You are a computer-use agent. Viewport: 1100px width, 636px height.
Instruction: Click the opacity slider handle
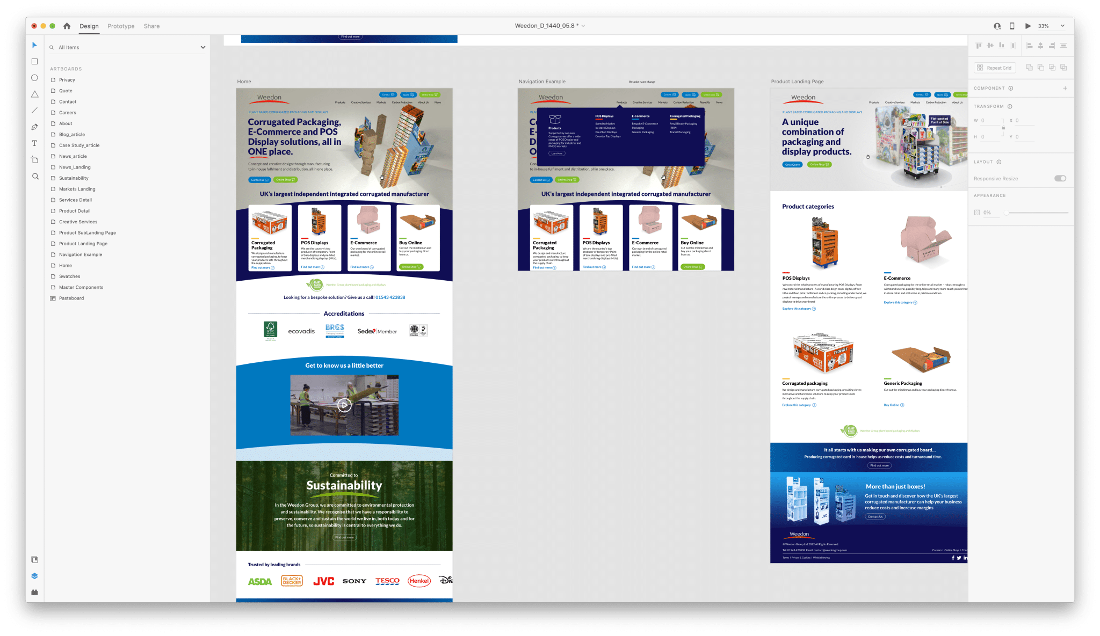click(x=1006, y=213)
